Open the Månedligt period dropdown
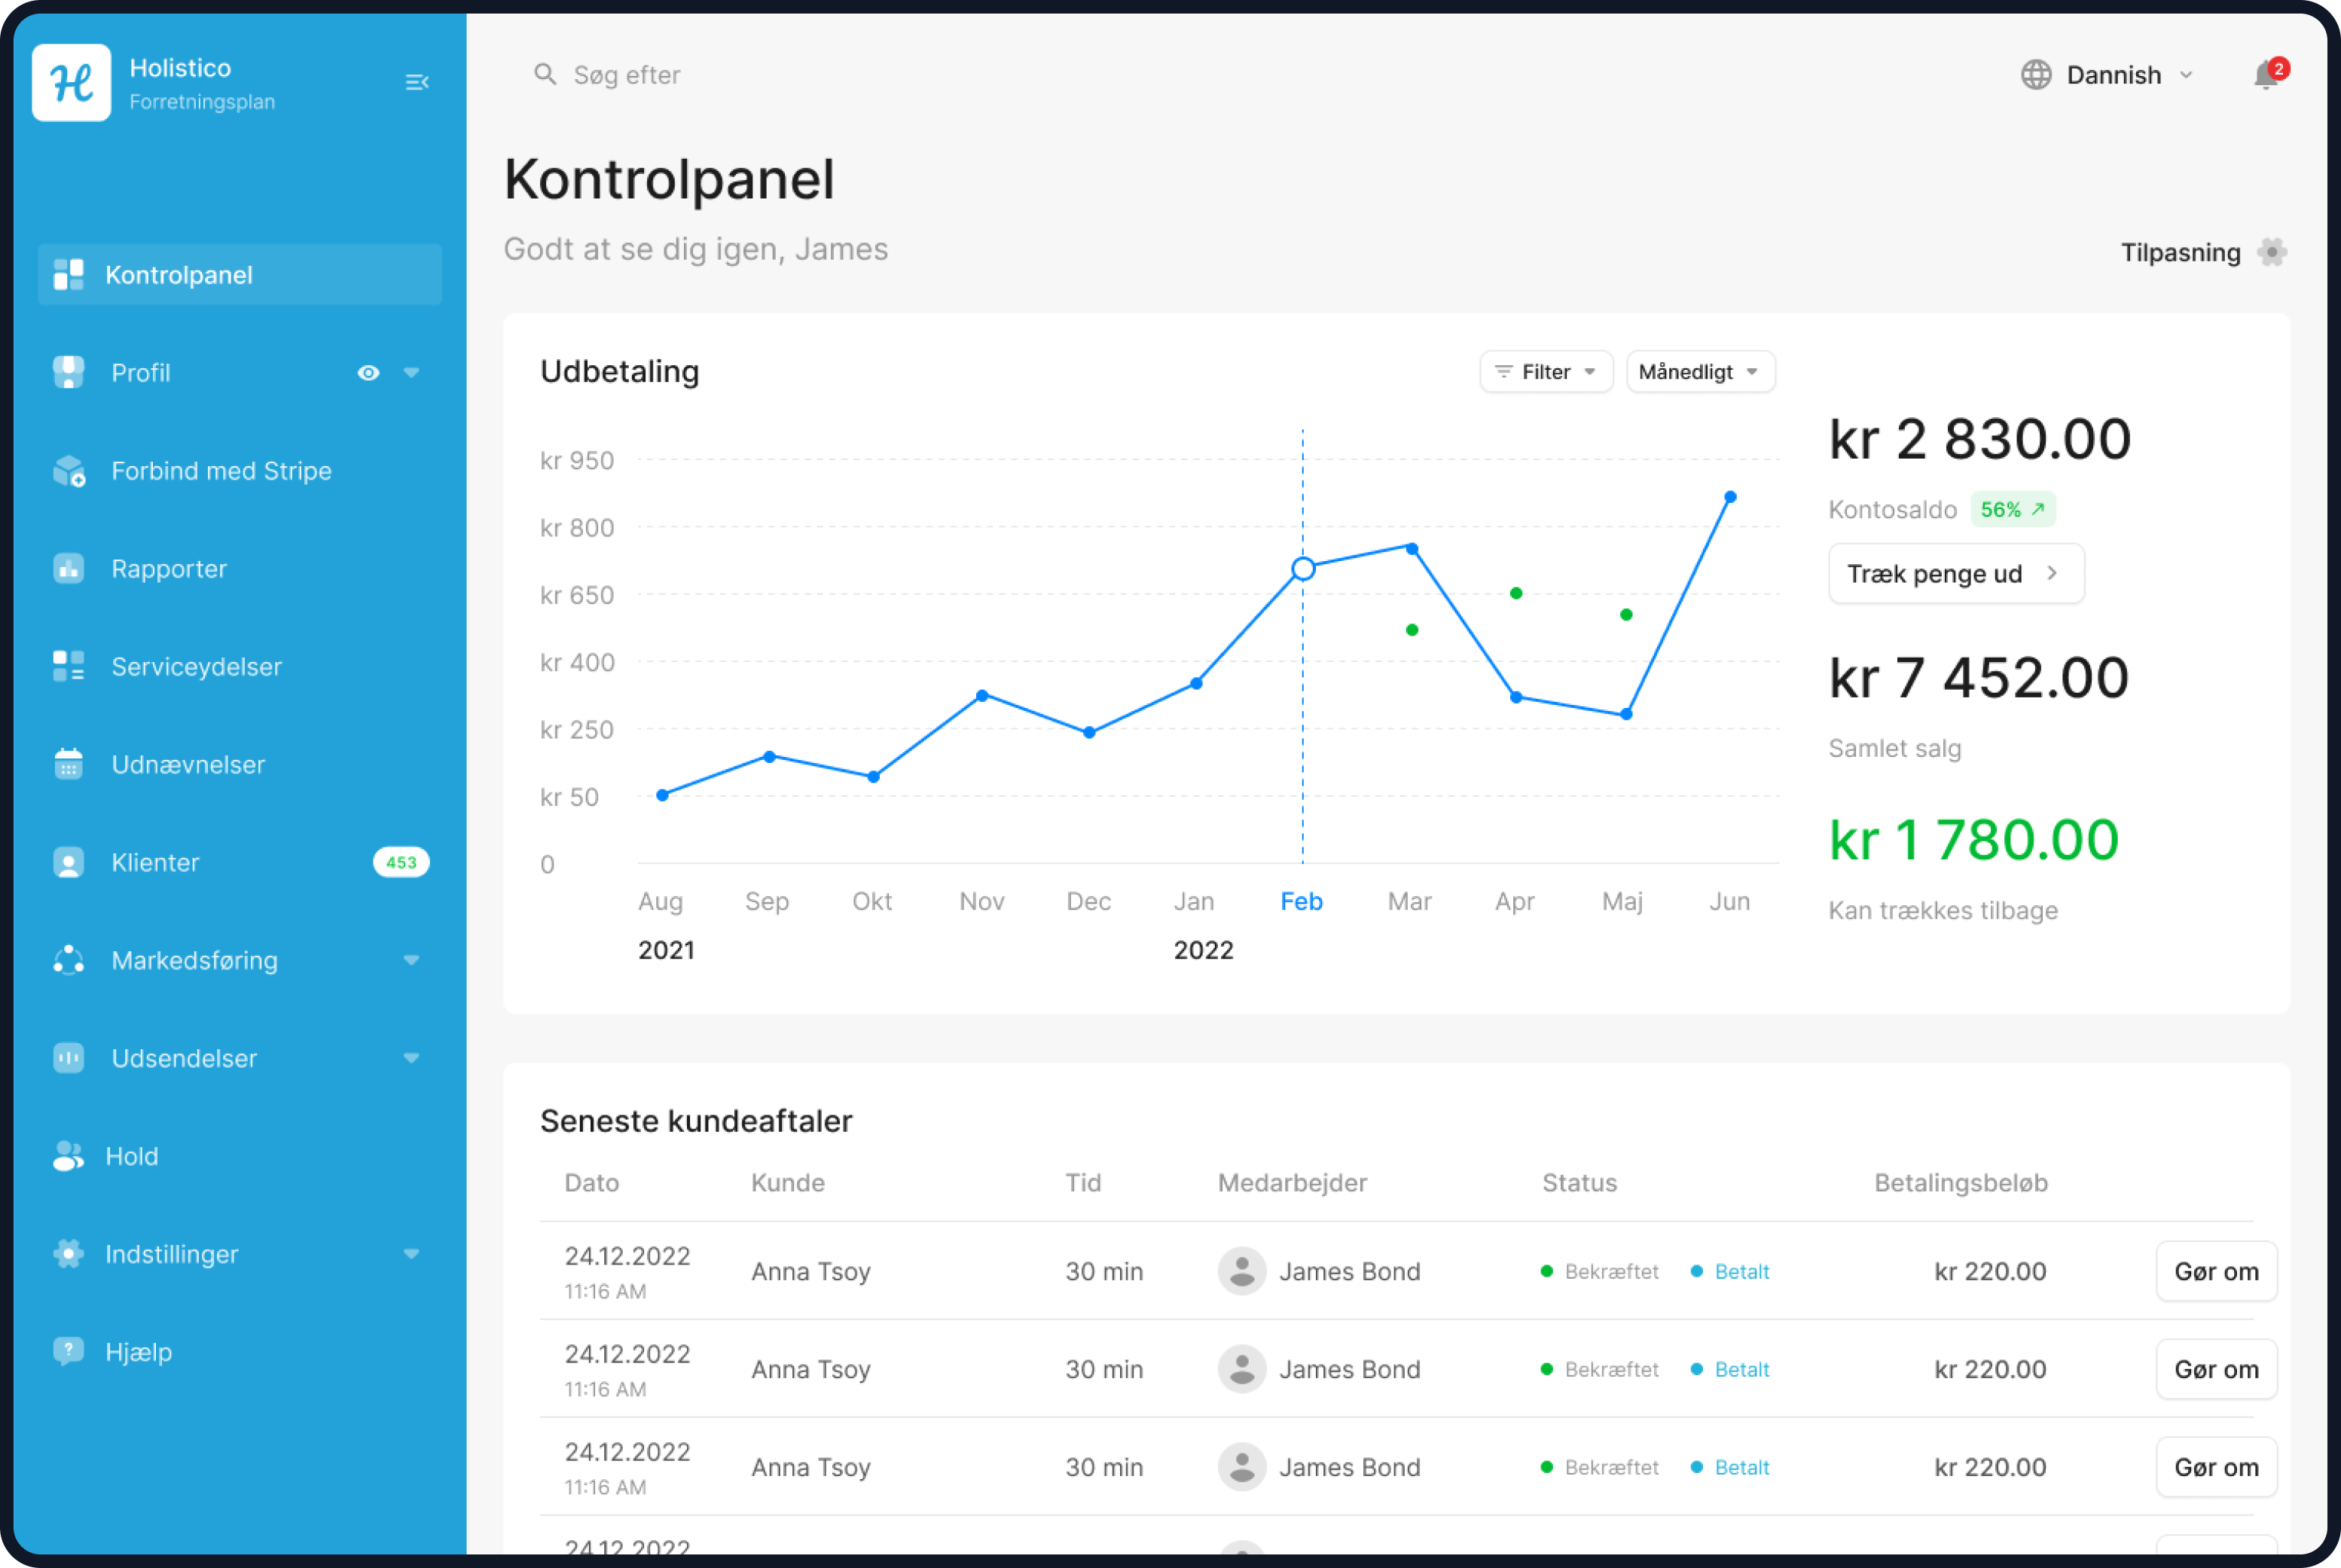Screen dimensions: 2341x1568 pos(1699,372)
